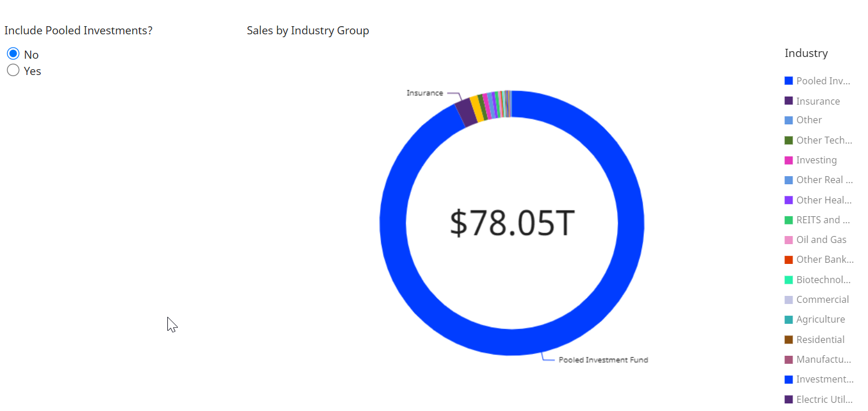Click the lavender Commercial legend marker
Image resolution: width=868 pixels, height=411 pixels.
coord(788,299)
